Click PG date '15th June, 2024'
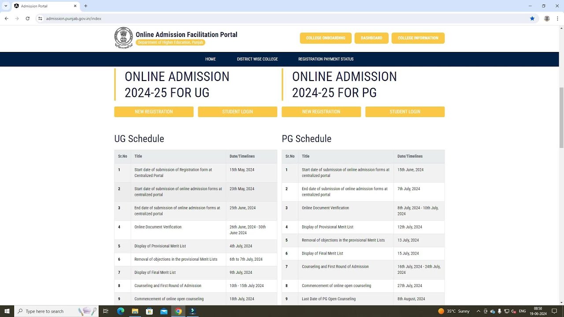Viewport: 564px width, 317px height. [x=410, y=170]
